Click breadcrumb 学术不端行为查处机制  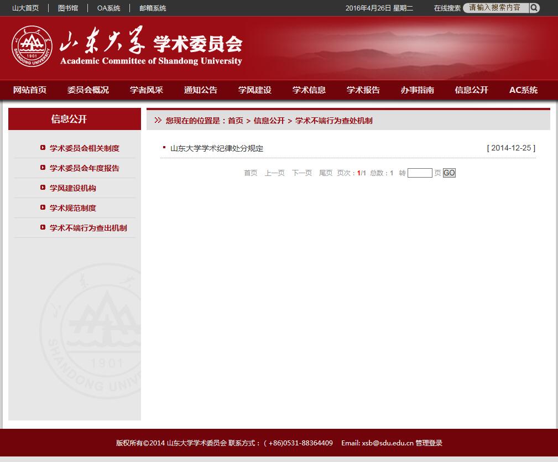(334, 121)
